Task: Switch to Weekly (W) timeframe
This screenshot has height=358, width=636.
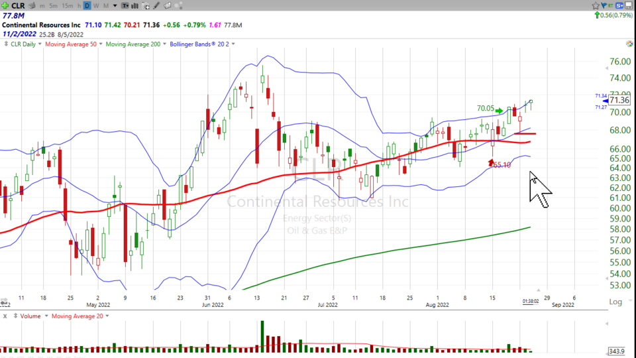Action: tap(96, 6)
